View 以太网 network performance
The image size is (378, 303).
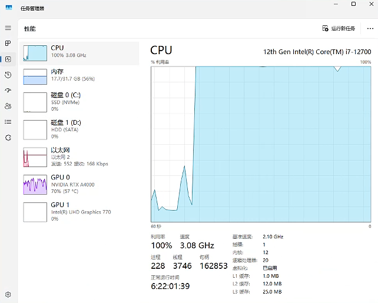[80, 157]
